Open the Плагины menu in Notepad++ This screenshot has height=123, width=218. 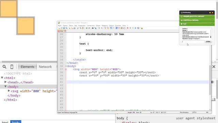118,26
